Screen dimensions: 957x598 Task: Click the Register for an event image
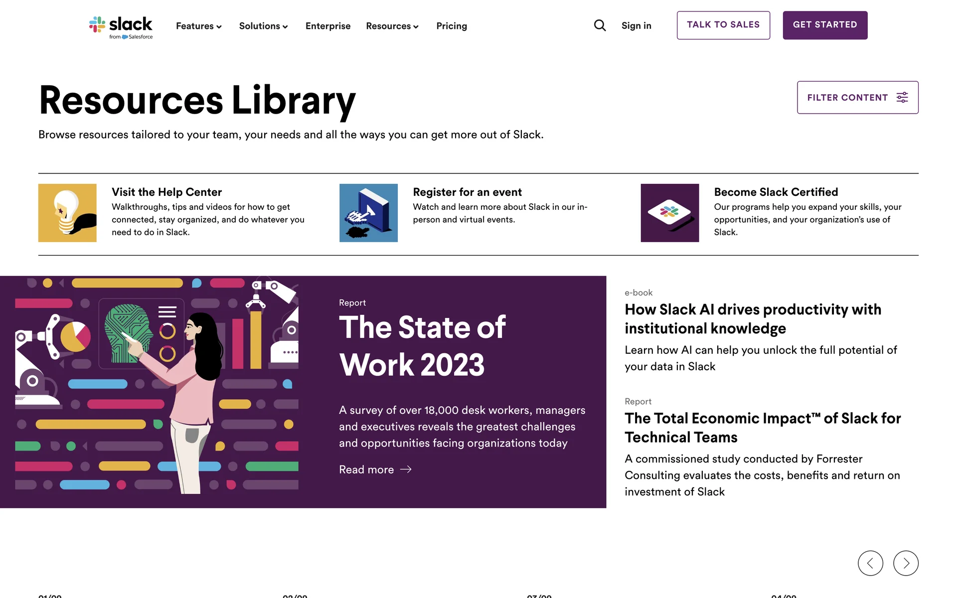[x=368, y=213]
